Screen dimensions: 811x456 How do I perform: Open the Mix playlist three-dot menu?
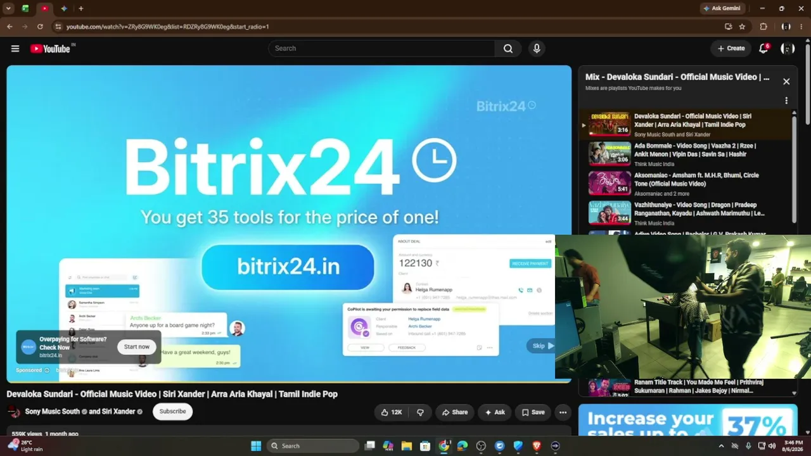point(786,101)
